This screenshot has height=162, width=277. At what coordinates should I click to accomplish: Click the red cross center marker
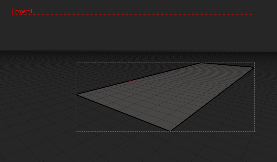coord(133,82)
